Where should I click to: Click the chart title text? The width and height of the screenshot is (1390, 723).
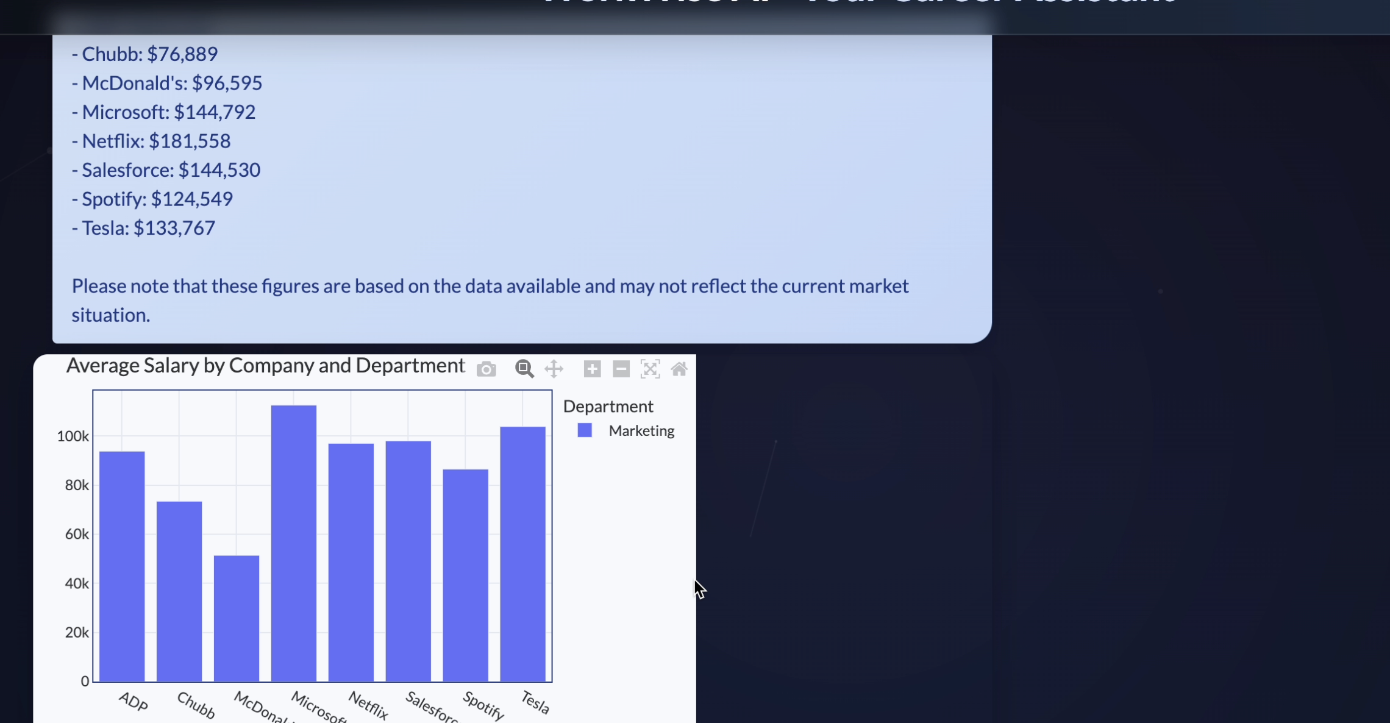[265, 365]
